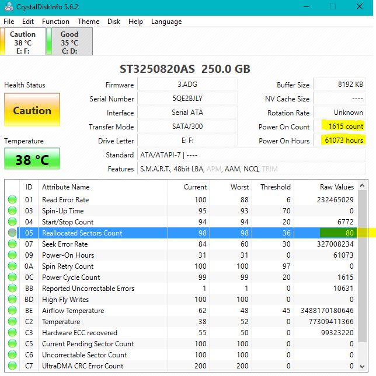Open the Function menu
This screenshot has width=376, height=376.
pos(55,22)
